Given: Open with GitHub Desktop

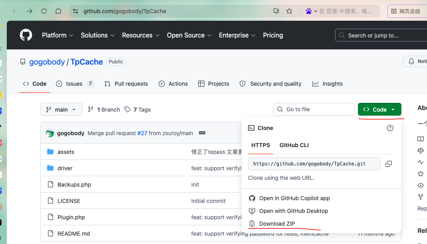Looking at the screenshot, I should click(293, 211).
